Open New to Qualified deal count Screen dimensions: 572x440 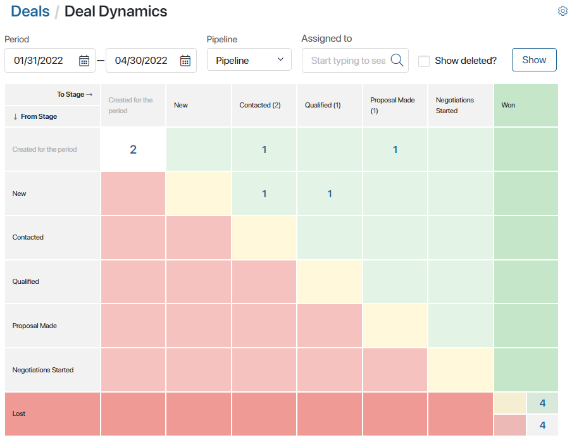point(330,193)
